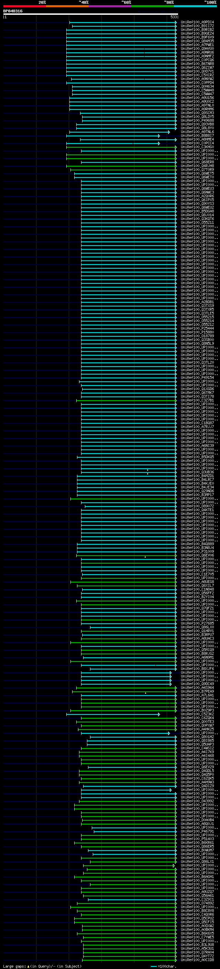Screen dimensions: 220x969
Task: Select the UniRef100_C0PCQ6 hit label
Action: point(197,60)
